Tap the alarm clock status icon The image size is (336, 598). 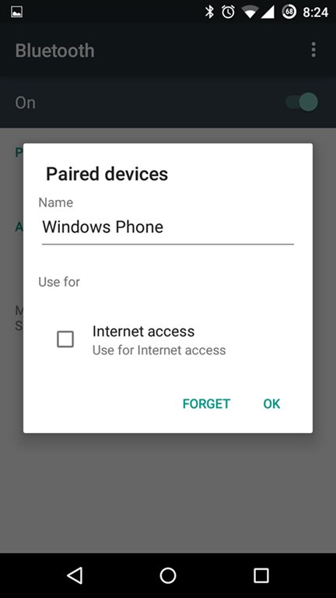(x=228, y=12)
